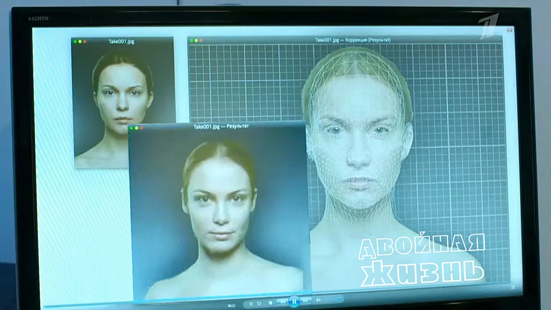This screenshot has height=310, width=551.
Task: Adjust the volume slider in the player bar
Action: [338, 299]
